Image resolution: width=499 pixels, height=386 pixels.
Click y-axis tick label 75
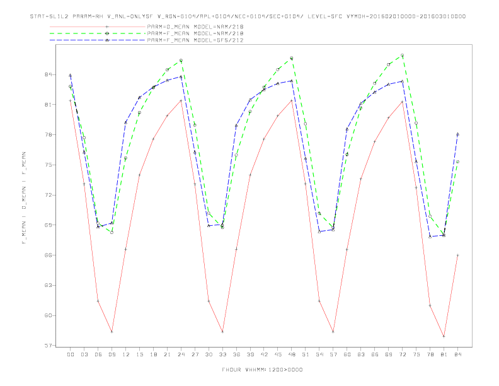[x=48, y=165]
